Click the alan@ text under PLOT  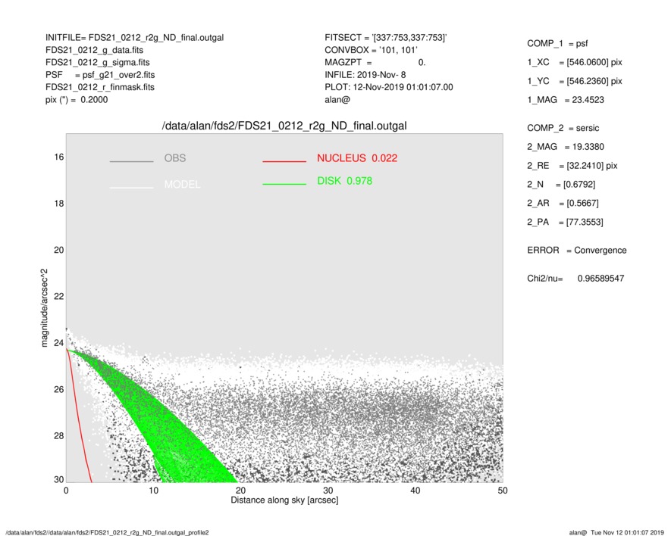pos(337,100)
